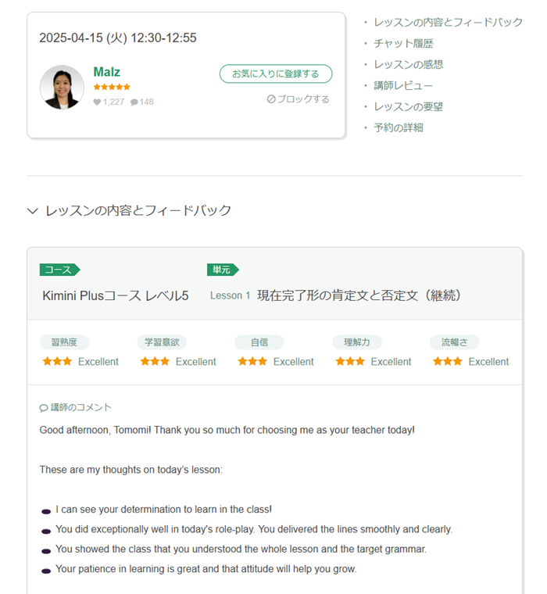
Task: Collapse the レッスンの内容とフィードバック section chevron
Action: [33, 210]
